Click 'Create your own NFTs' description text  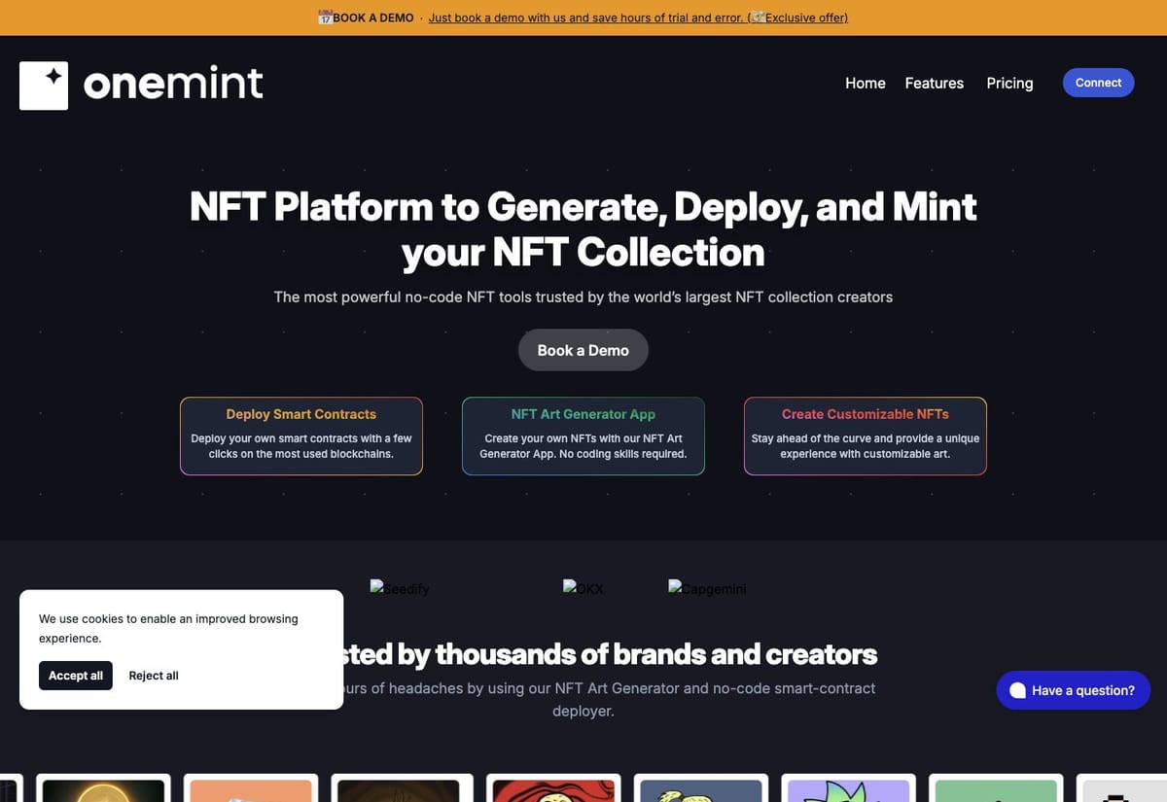coord(583,446)
